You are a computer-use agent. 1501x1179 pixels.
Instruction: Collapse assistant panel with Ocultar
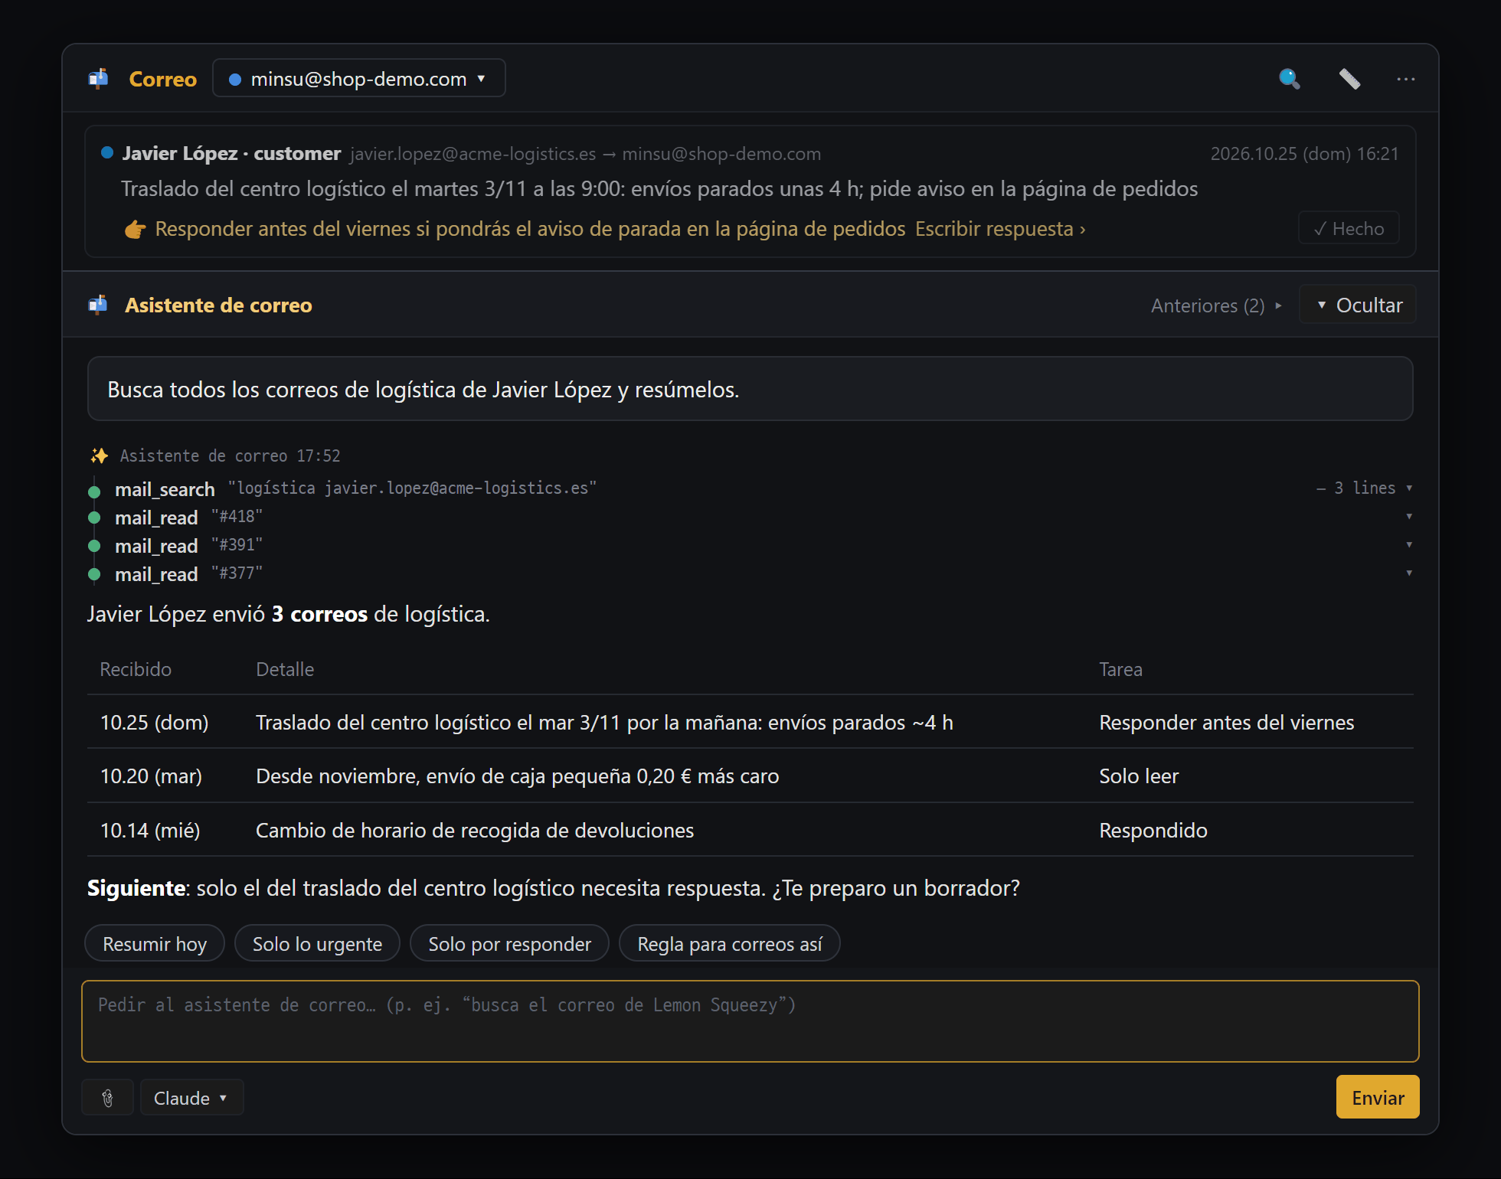(1358, 305)
